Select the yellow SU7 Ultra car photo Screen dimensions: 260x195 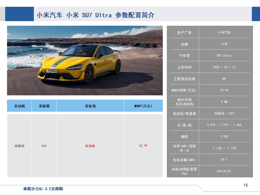tap(85, 60)
